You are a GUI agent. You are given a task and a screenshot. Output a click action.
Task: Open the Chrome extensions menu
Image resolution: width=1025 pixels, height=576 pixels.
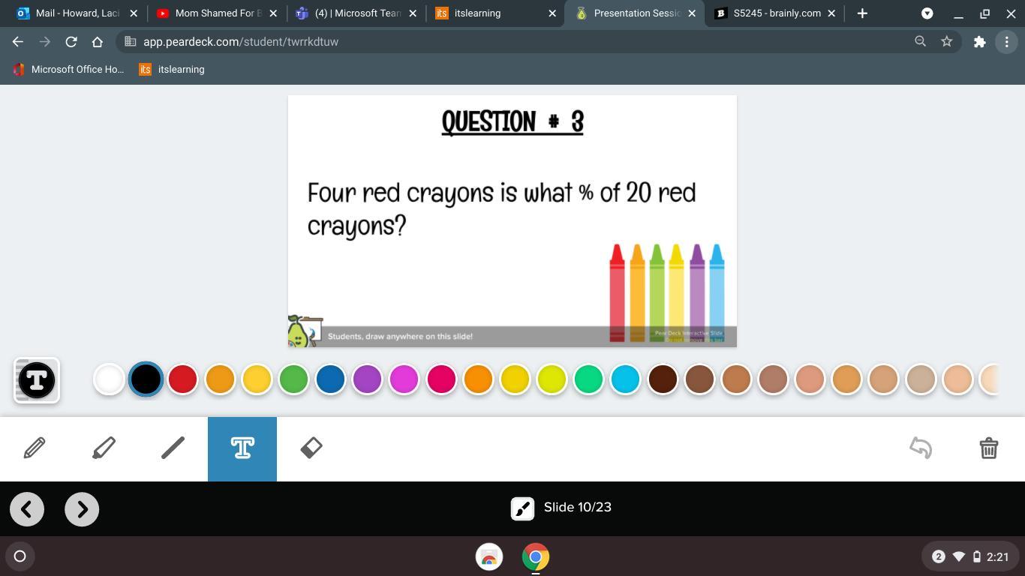coord(979,42)
